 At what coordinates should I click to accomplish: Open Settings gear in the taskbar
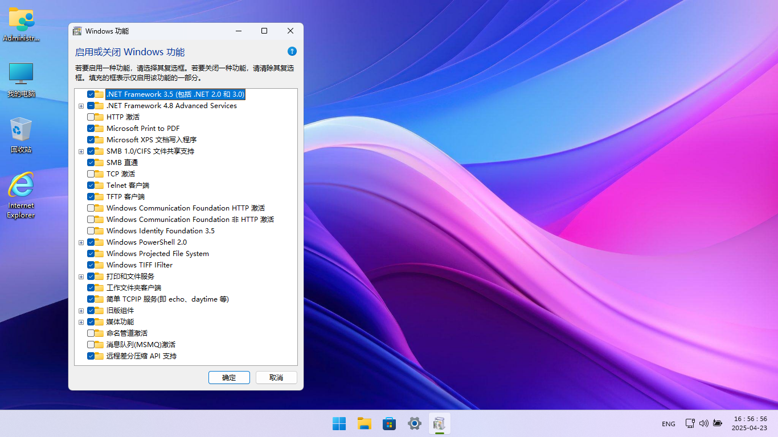(414, 423)
